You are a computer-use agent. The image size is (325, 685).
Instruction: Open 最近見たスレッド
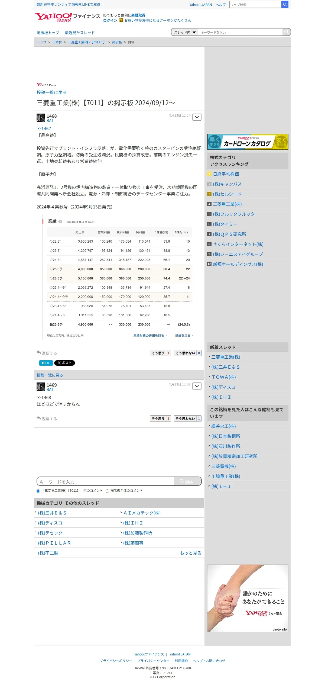point(80,33)
